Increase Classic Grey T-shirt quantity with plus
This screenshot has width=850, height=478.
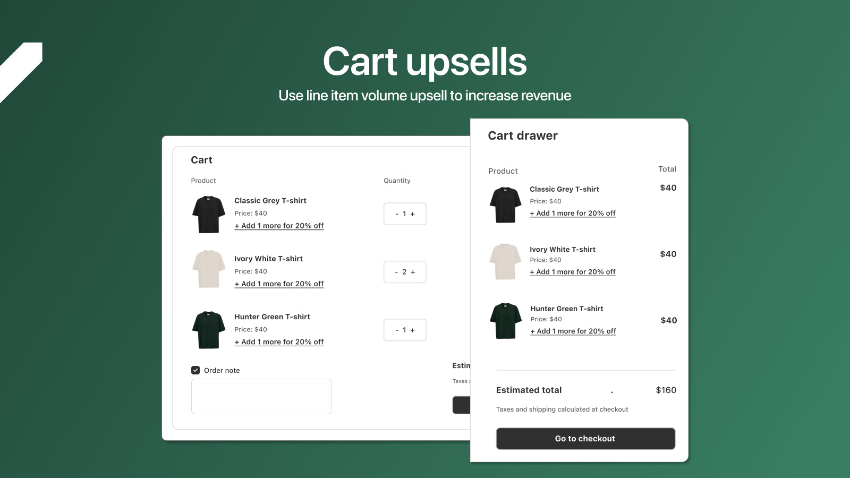(x=413, y=214)
